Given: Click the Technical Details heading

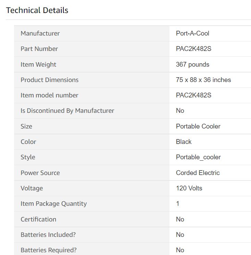Looking at the screenshot, I should (37, 10).
